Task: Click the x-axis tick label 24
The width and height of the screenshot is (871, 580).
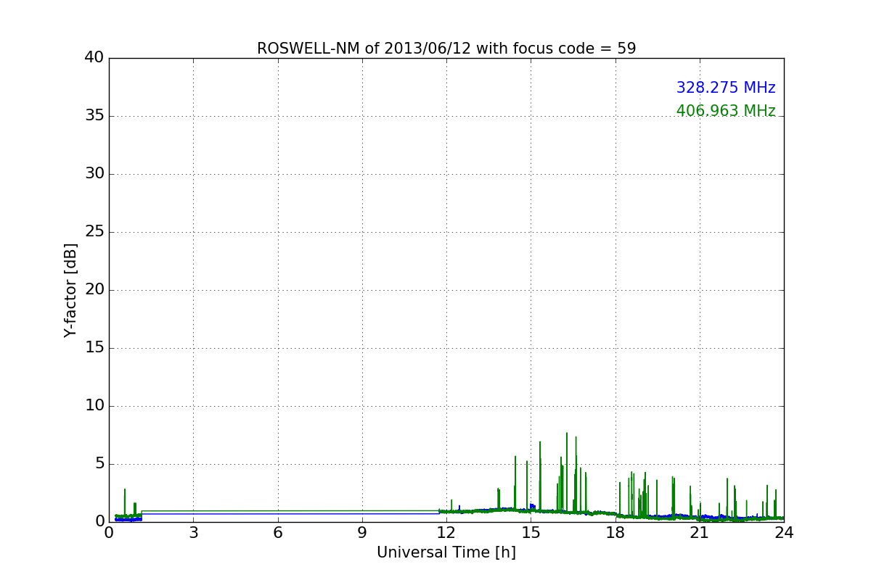Action: 784,533
